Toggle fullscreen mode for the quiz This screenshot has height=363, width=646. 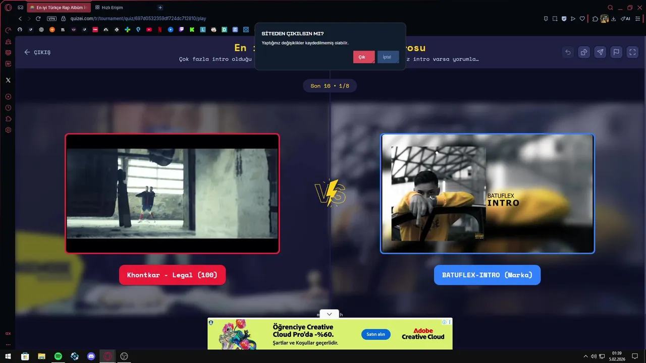[632, 52]
